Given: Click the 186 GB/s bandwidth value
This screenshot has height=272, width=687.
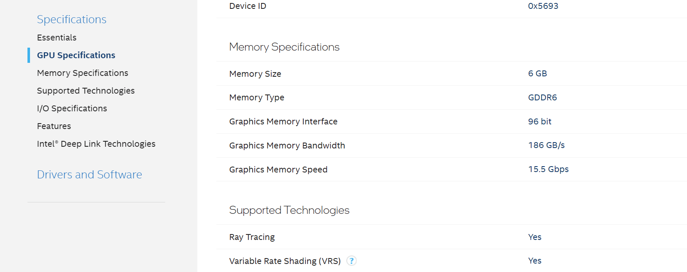Looking at the screenshot, I should (x=546, y=145).
